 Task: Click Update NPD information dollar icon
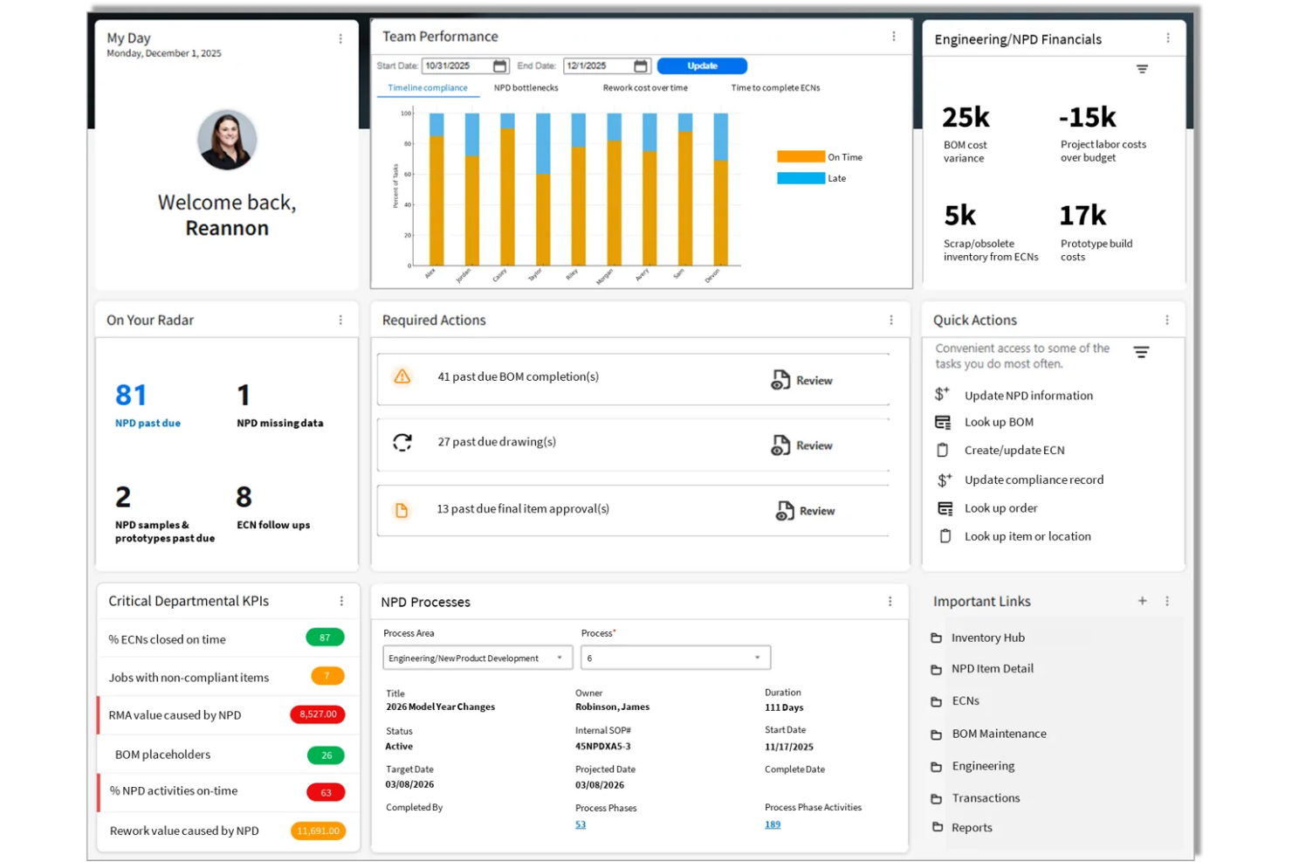click(942, 395)
